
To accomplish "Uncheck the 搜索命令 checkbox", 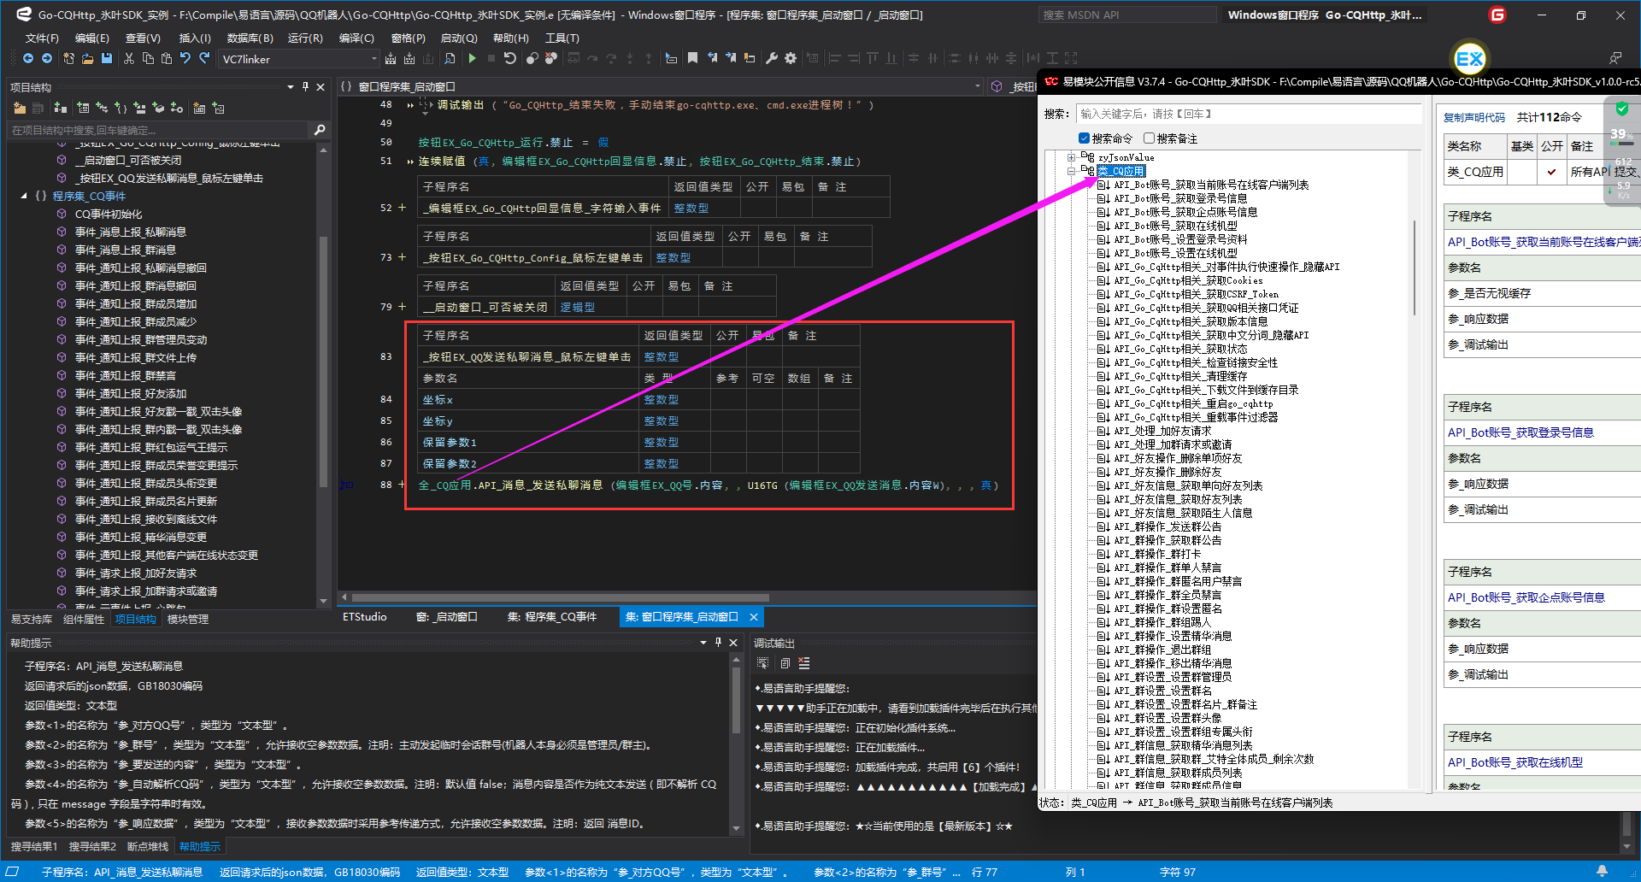I will [x=1084, y=138].
